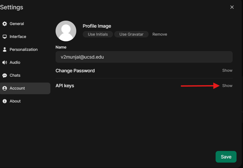This screenshot has height=168, width=243.
Task: Open the General settings tab
Action: pos(17,24)
